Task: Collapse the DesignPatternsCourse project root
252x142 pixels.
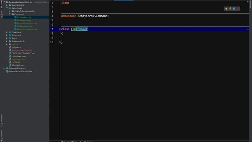Action: [x=4, y=2]
